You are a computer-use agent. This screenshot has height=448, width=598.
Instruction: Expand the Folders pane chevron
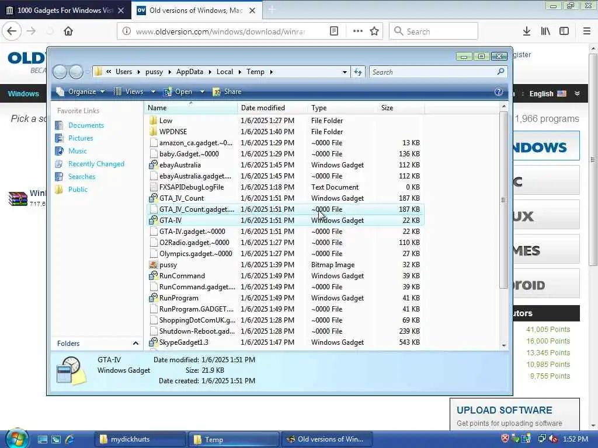tap(135, 343)
